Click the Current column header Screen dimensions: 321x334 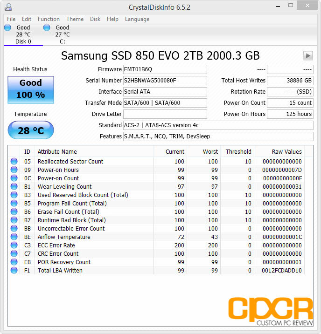click(x=170, y=152)
